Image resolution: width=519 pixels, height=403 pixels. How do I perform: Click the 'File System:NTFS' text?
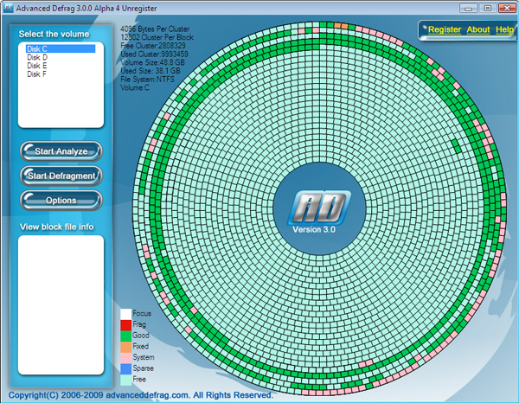click(x=147, y=80)
